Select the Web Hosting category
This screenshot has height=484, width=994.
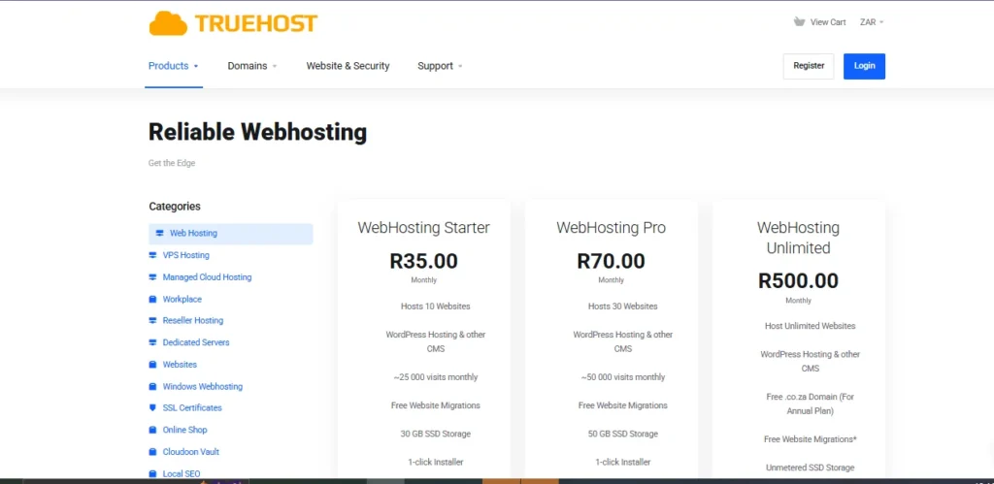(x=193, y=234)
